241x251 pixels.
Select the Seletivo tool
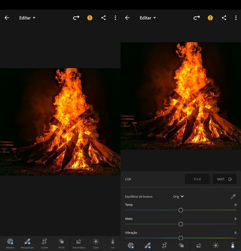tap(10, 244)
